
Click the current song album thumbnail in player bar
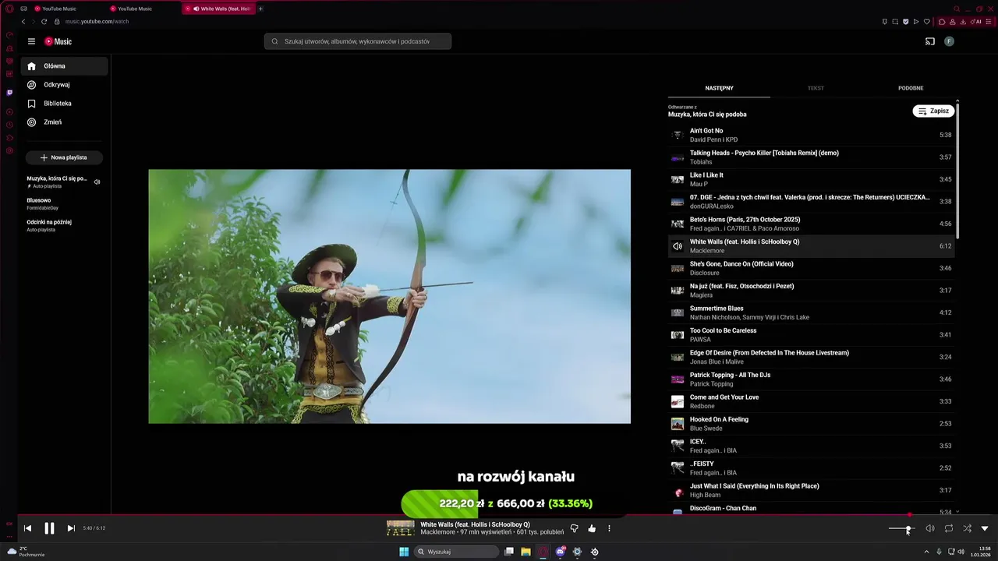400,528
